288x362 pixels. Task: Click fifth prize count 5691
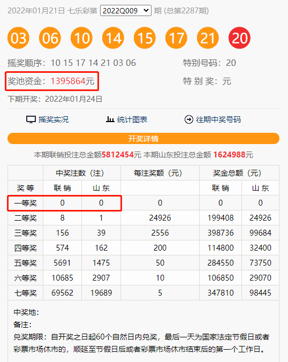click(62, 263)
